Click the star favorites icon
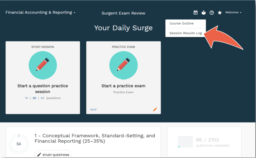Screen dimensions: 256x158 [x=220, y=13]
